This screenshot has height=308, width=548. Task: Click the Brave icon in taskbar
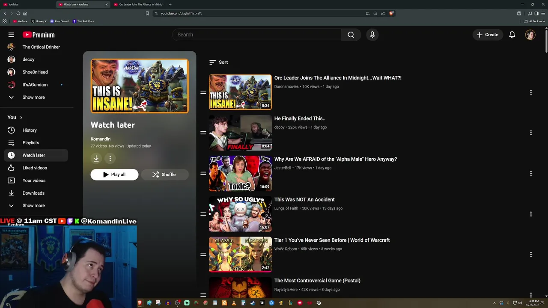(x=140, y=303)
